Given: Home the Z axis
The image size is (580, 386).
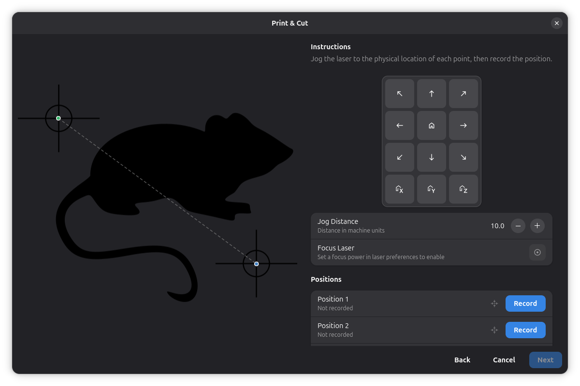Looking at the screenshot, I should point(464,189).
